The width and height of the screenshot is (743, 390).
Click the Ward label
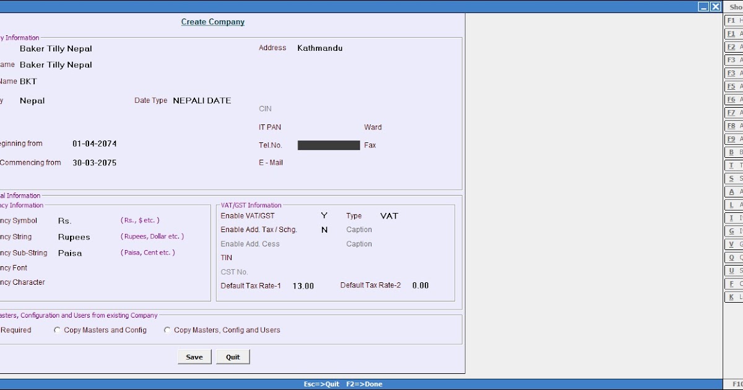click(373, 127)
